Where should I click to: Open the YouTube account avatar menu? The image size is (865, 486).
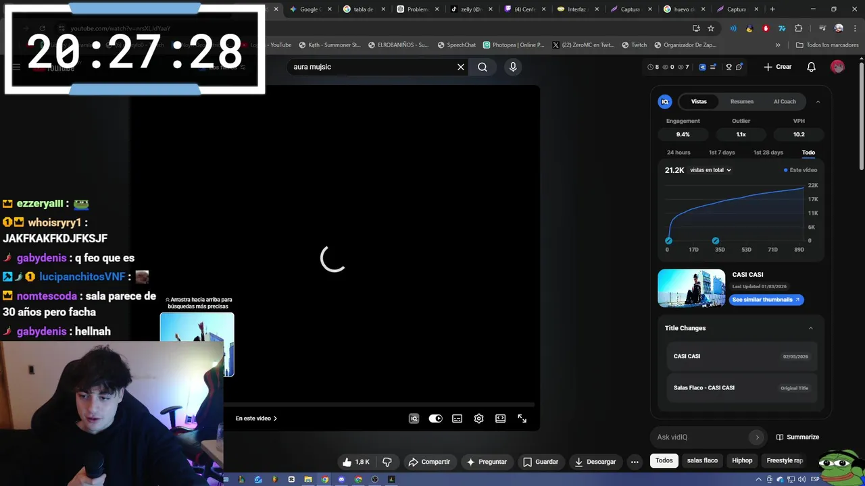coord(837,67)
